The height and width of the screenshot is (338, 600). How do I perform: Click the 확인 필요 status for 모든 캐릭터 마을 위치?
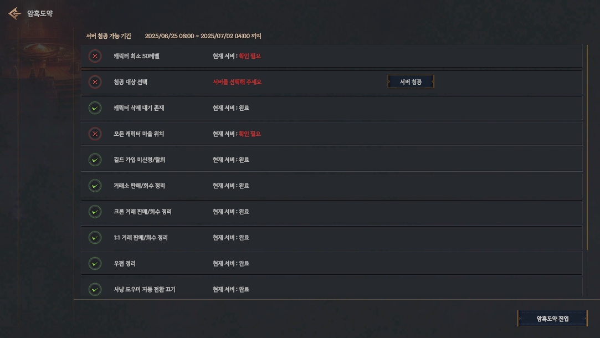coord(250,134)
